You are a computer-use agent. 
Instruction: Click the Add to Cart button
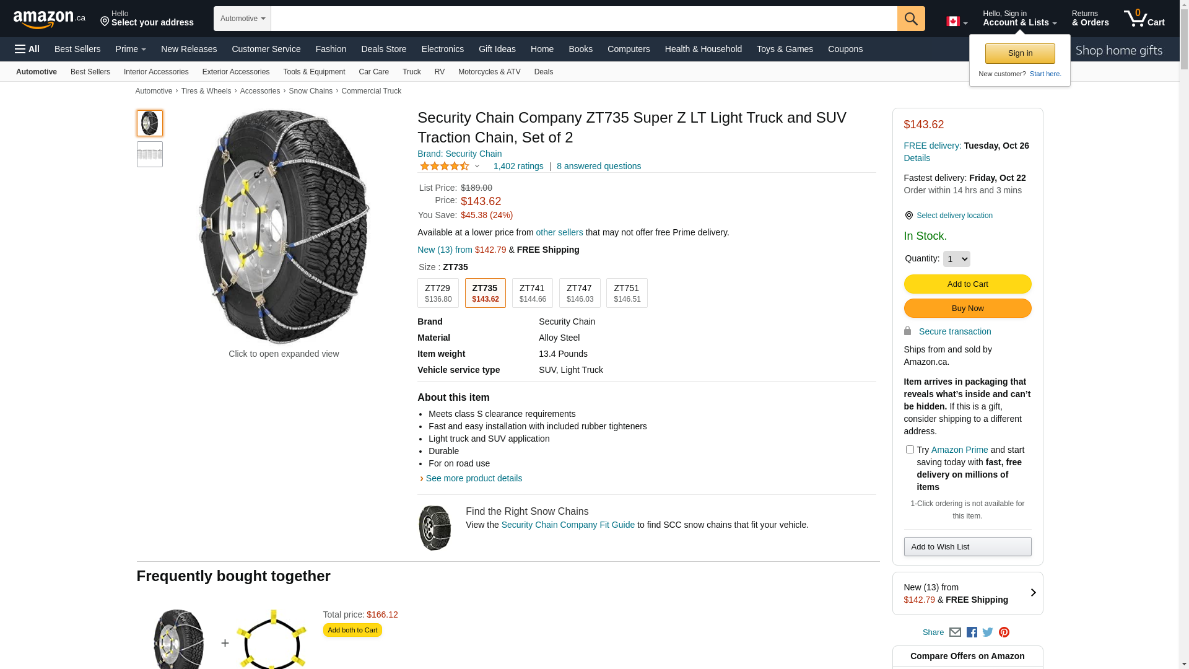(967, 284)
